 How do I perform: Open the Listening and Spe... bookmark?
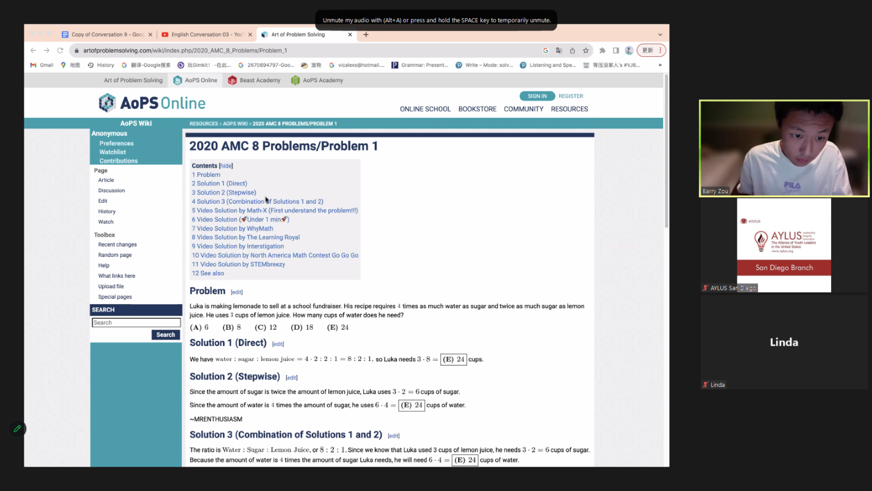(x=548, y=65)
